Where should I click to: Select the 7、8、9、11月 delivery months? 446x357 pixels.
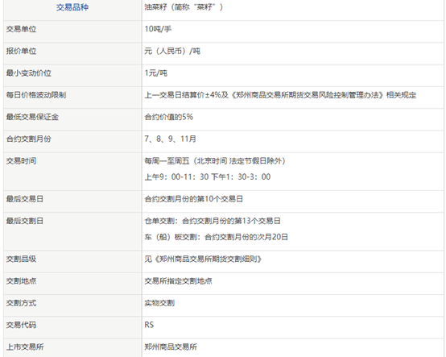pos(171,139)
